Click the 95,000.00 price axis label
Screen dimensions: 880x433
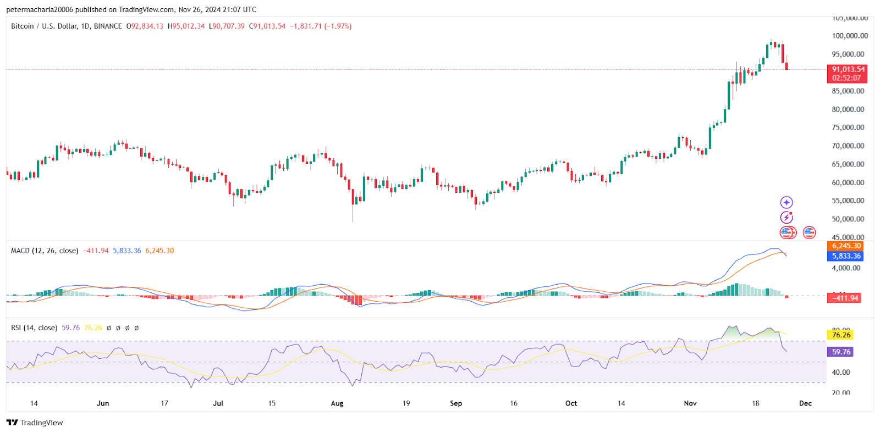848,54
